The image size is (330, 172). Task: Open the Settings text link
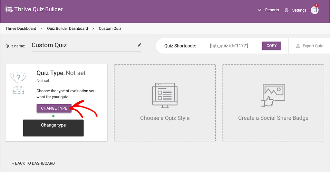299,10
